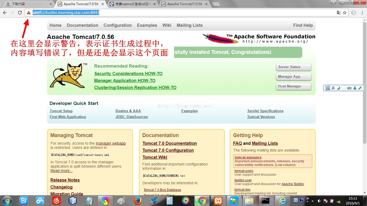The height and width of the screenshot is (206, 367).
Task: Open the Tomcat Setup link
Action: 61,111
